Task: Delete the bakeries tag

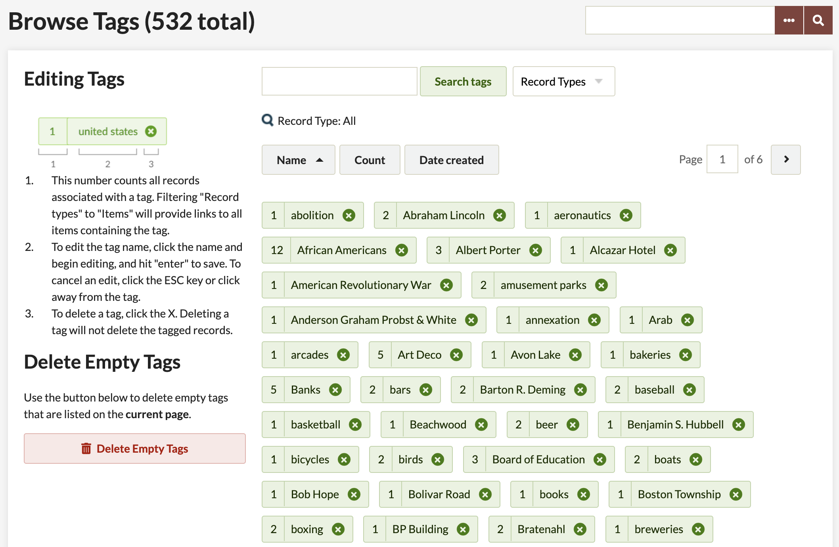Action: pyautogui.click(x=686, y=355)
